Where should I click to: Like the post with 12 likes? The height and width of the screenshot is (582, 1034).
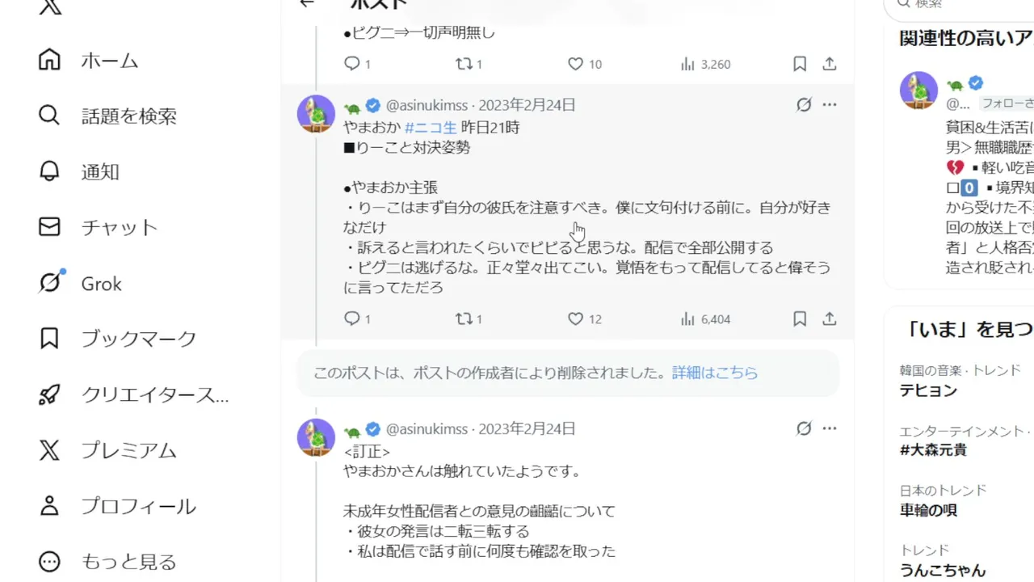pos(575,319)
